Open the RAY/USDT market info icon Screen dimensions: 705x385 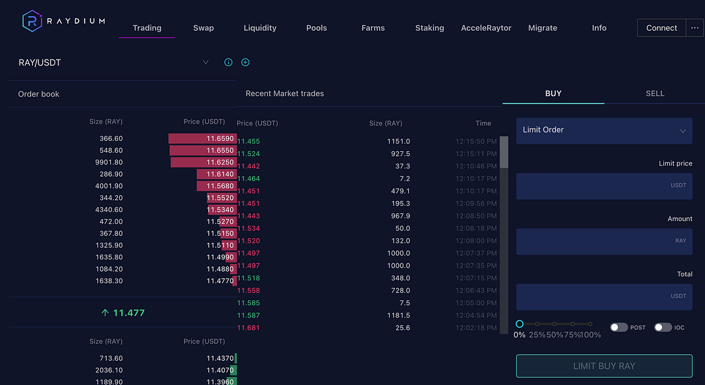(228, 62)
